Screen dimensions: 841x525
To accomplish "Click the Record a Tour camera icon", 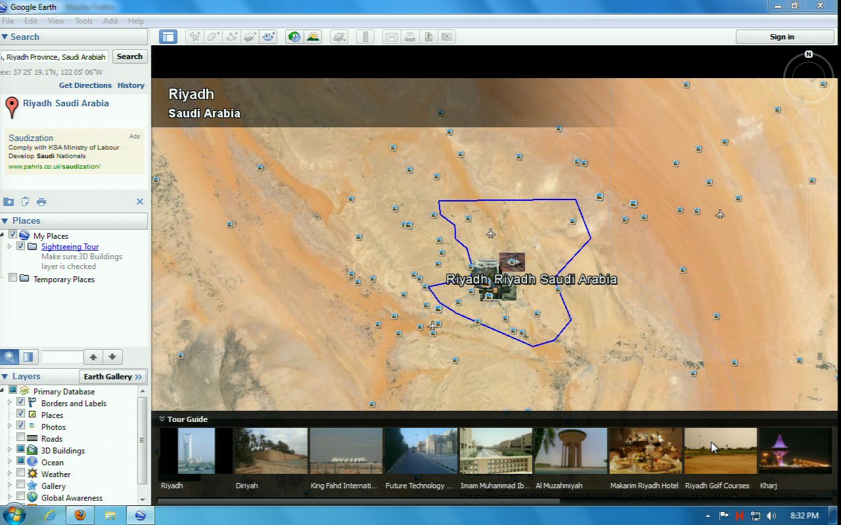I will (x=269, y=37).
